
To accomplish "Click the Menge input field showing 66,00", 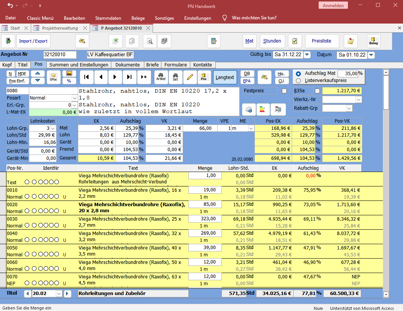I will tap(200, 129).
